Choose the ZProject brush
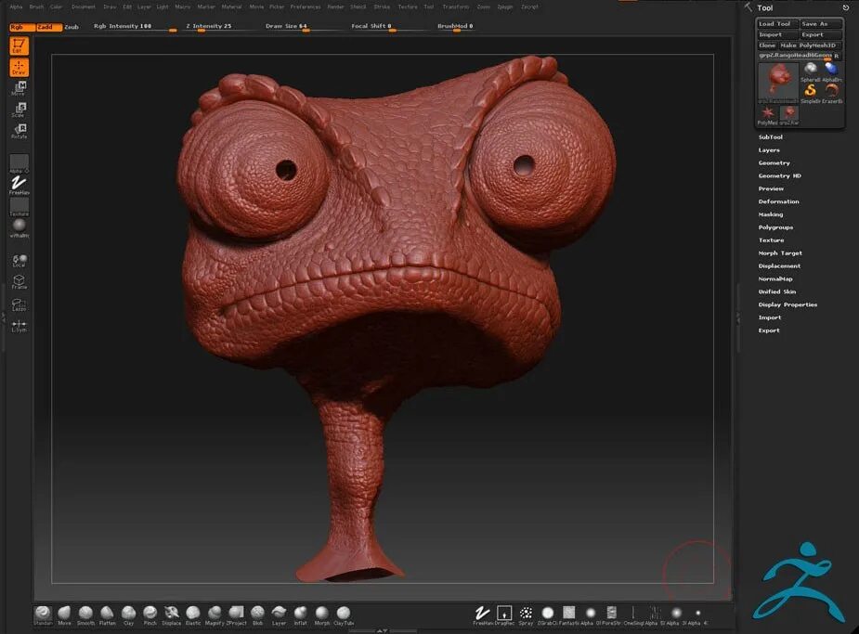859x634 pixels. point(236,614)
